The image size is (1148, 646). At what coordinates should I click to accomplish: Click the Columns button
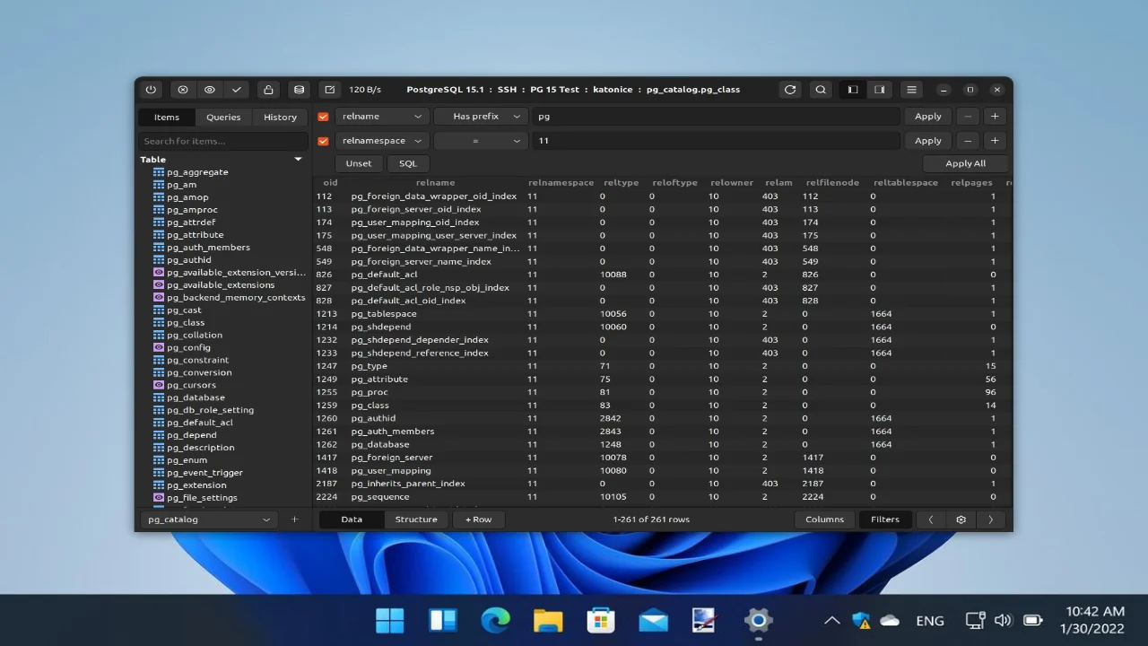click(x=825, y=519)
